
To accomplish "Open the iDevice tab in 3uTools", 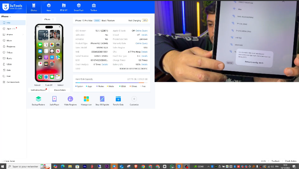I will click(x=34, y=7).
